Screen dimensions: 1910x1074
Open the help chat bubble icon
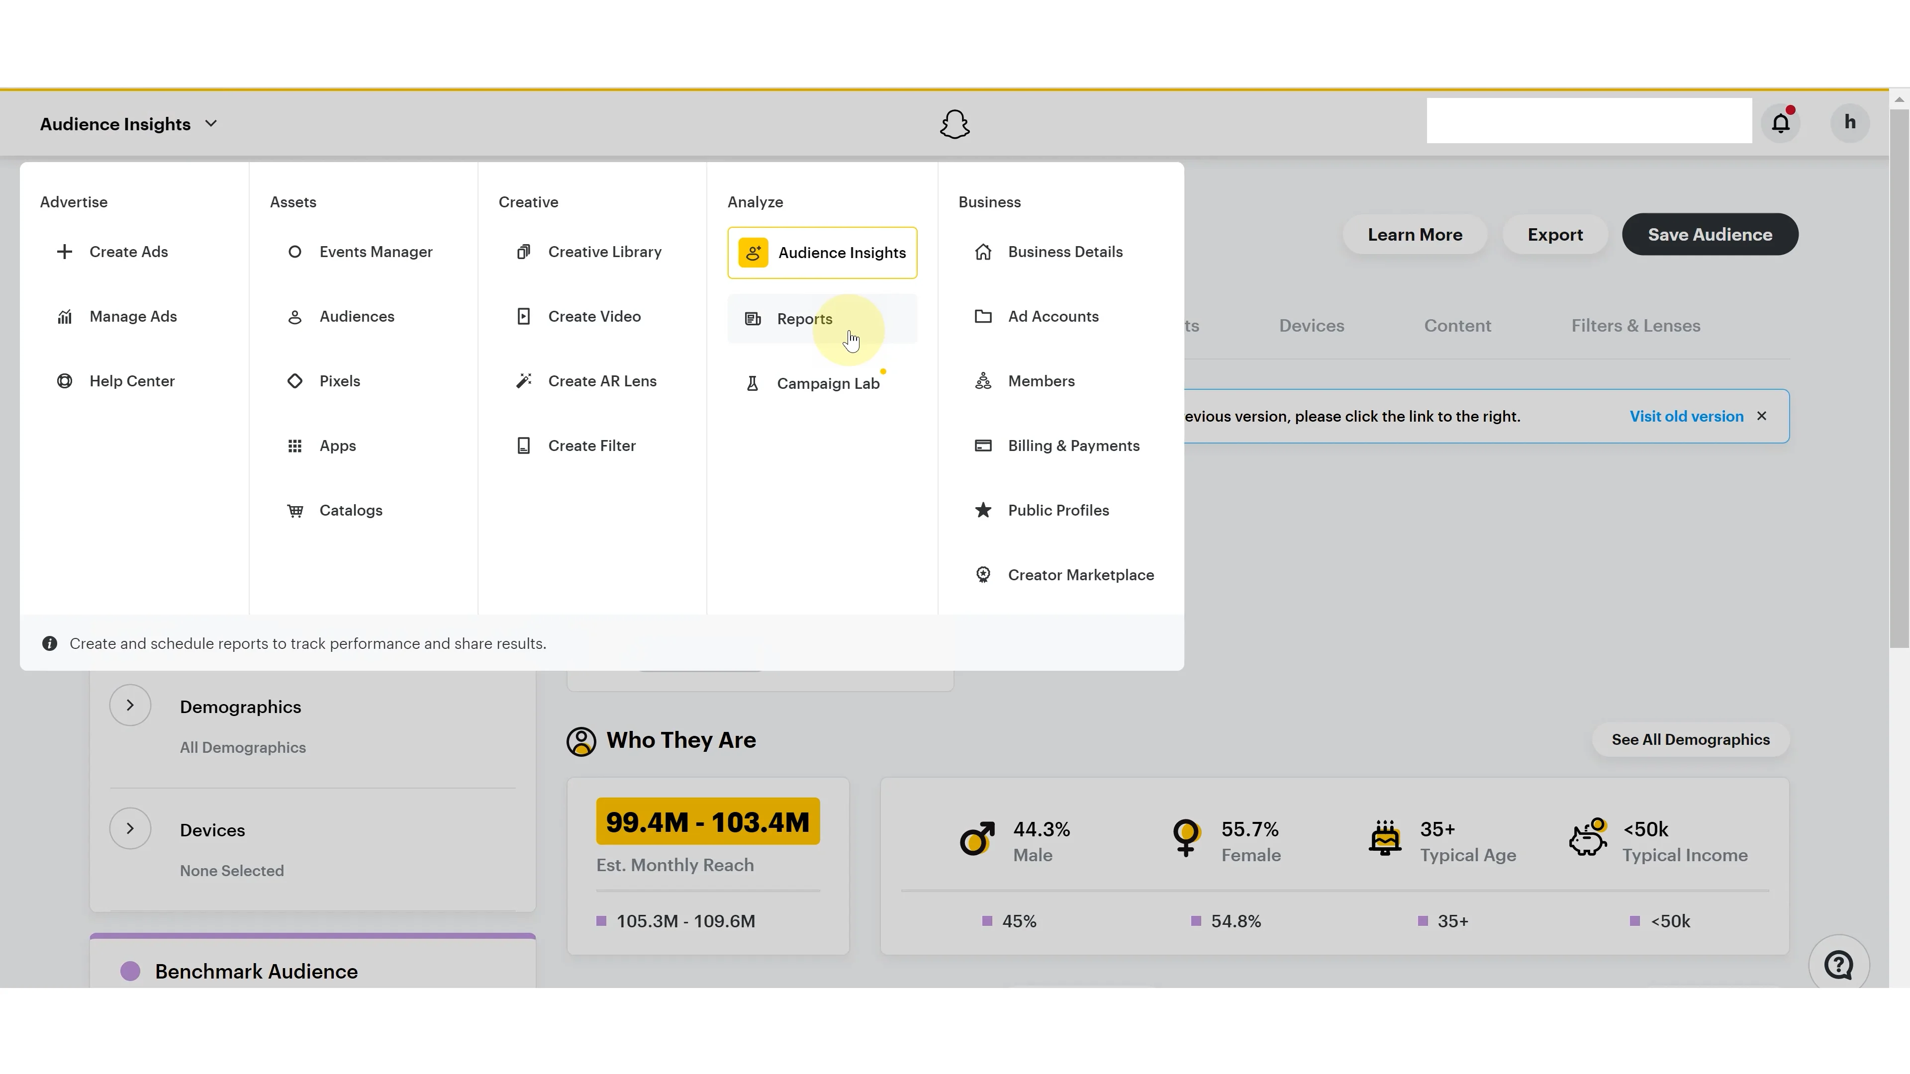click(1839, 964)
